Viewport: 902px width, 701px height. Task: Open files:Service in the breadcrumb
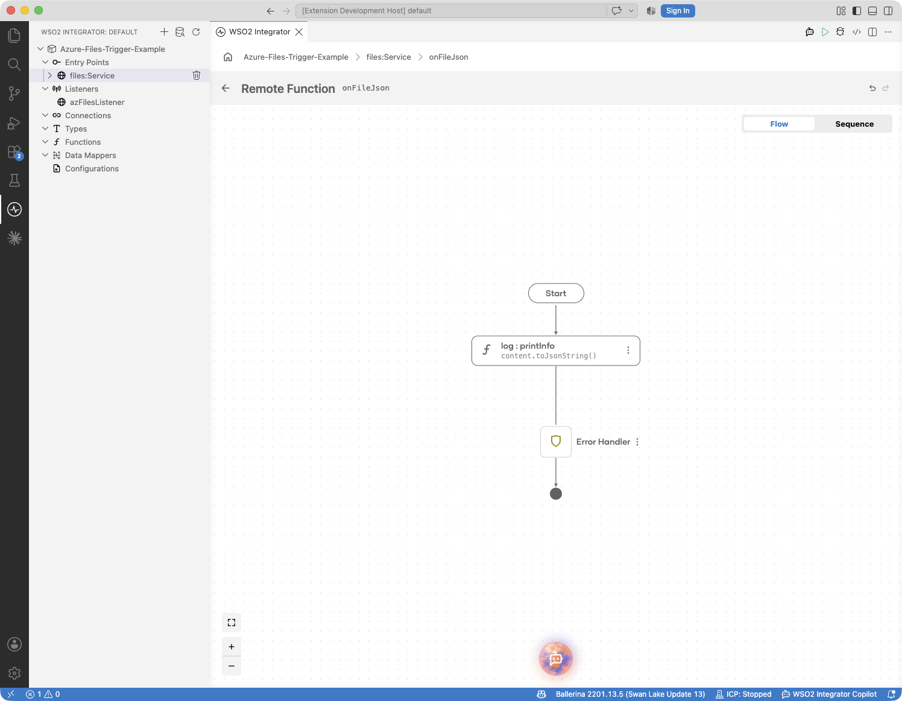(388, 57)
